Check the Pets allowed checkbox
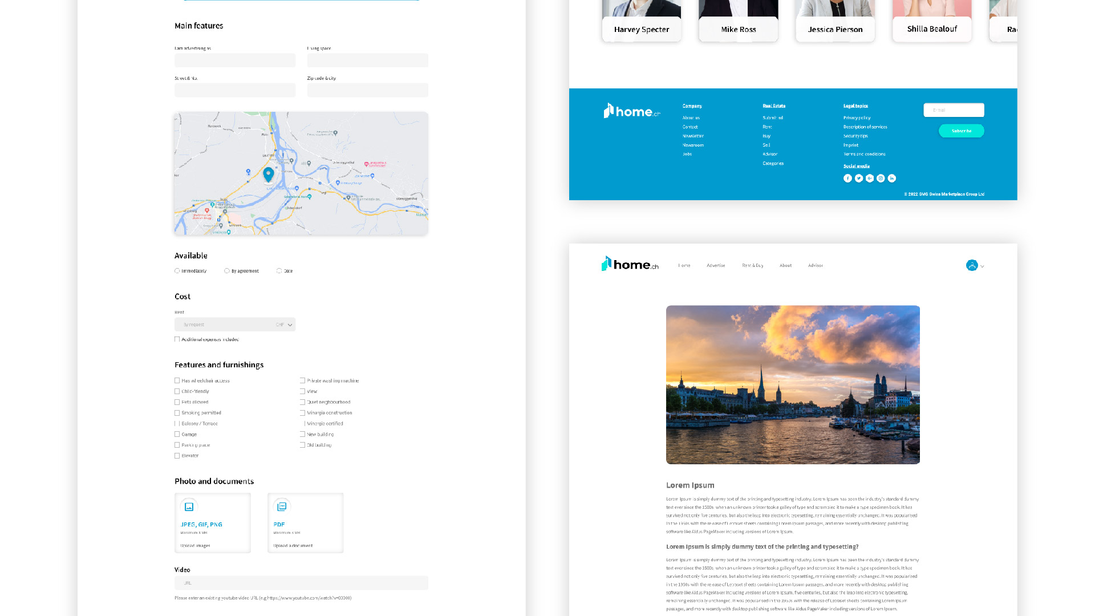 click(x=177, y=402)
